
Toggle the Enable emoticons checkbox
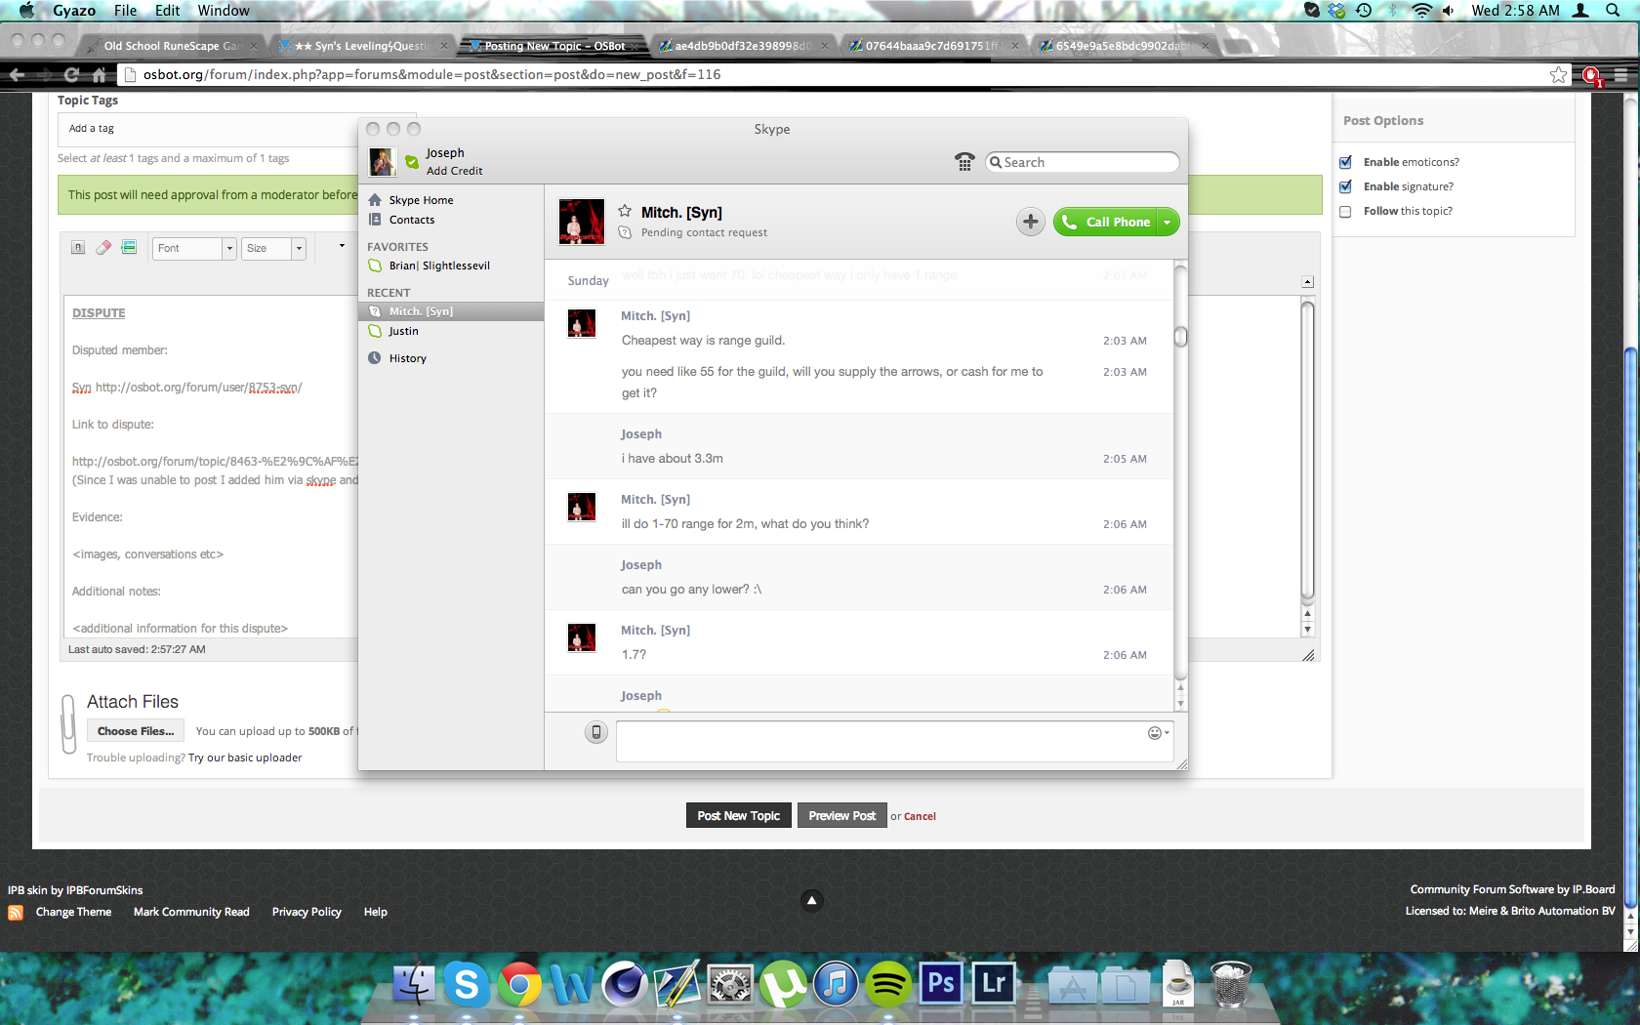[1345, 162]
